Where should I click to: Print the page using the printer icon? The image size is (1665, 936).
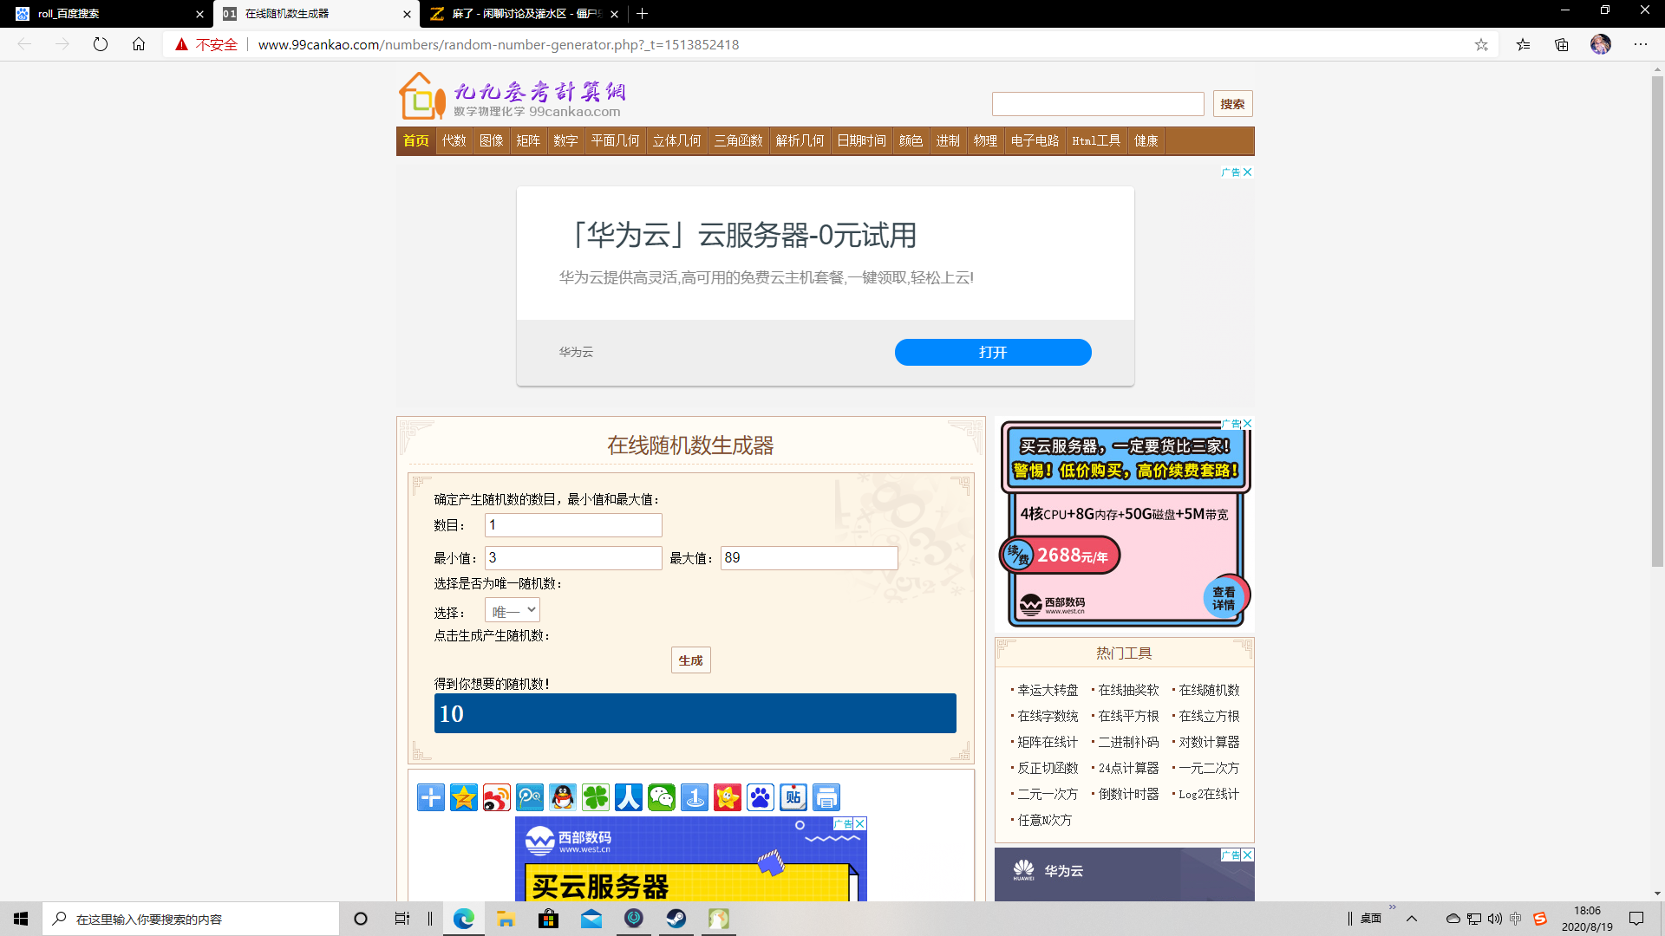tap(826, 797)
